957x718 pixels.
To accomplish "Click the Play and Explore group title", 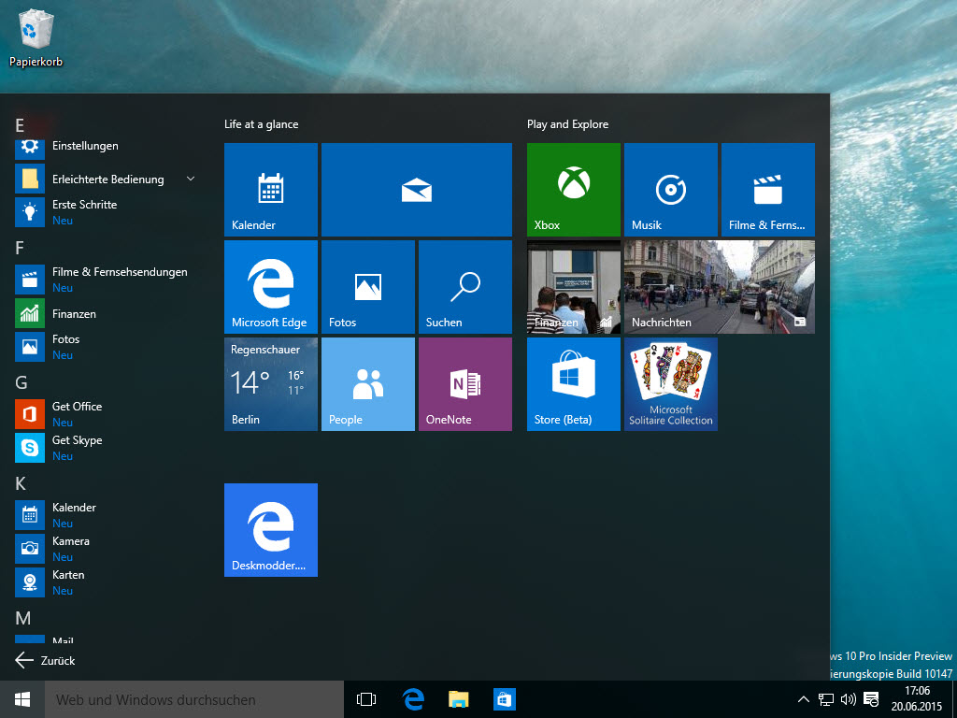I will coord(567,124).
